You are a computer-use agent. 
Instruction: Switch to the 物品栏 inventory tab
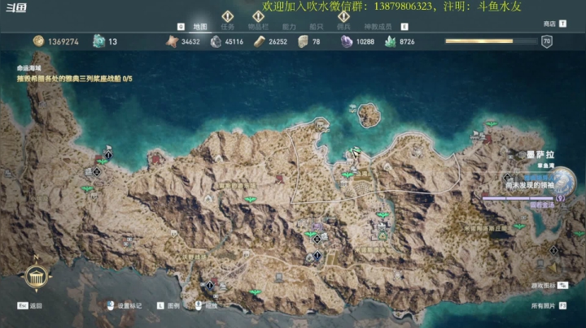coord(258,27)
